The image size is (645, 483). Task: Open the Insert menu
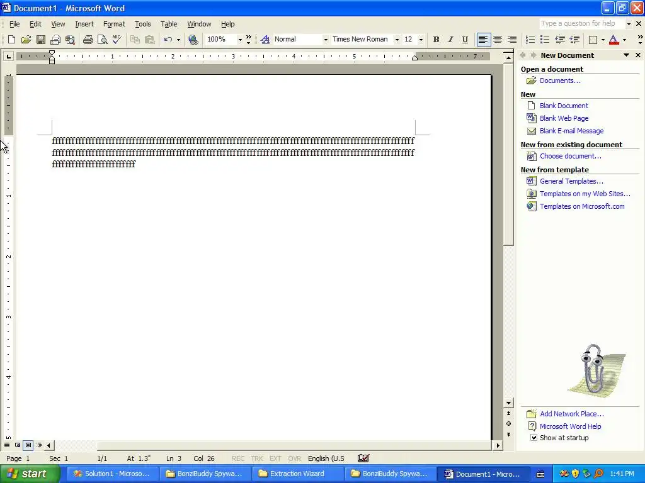coord(84,24)
